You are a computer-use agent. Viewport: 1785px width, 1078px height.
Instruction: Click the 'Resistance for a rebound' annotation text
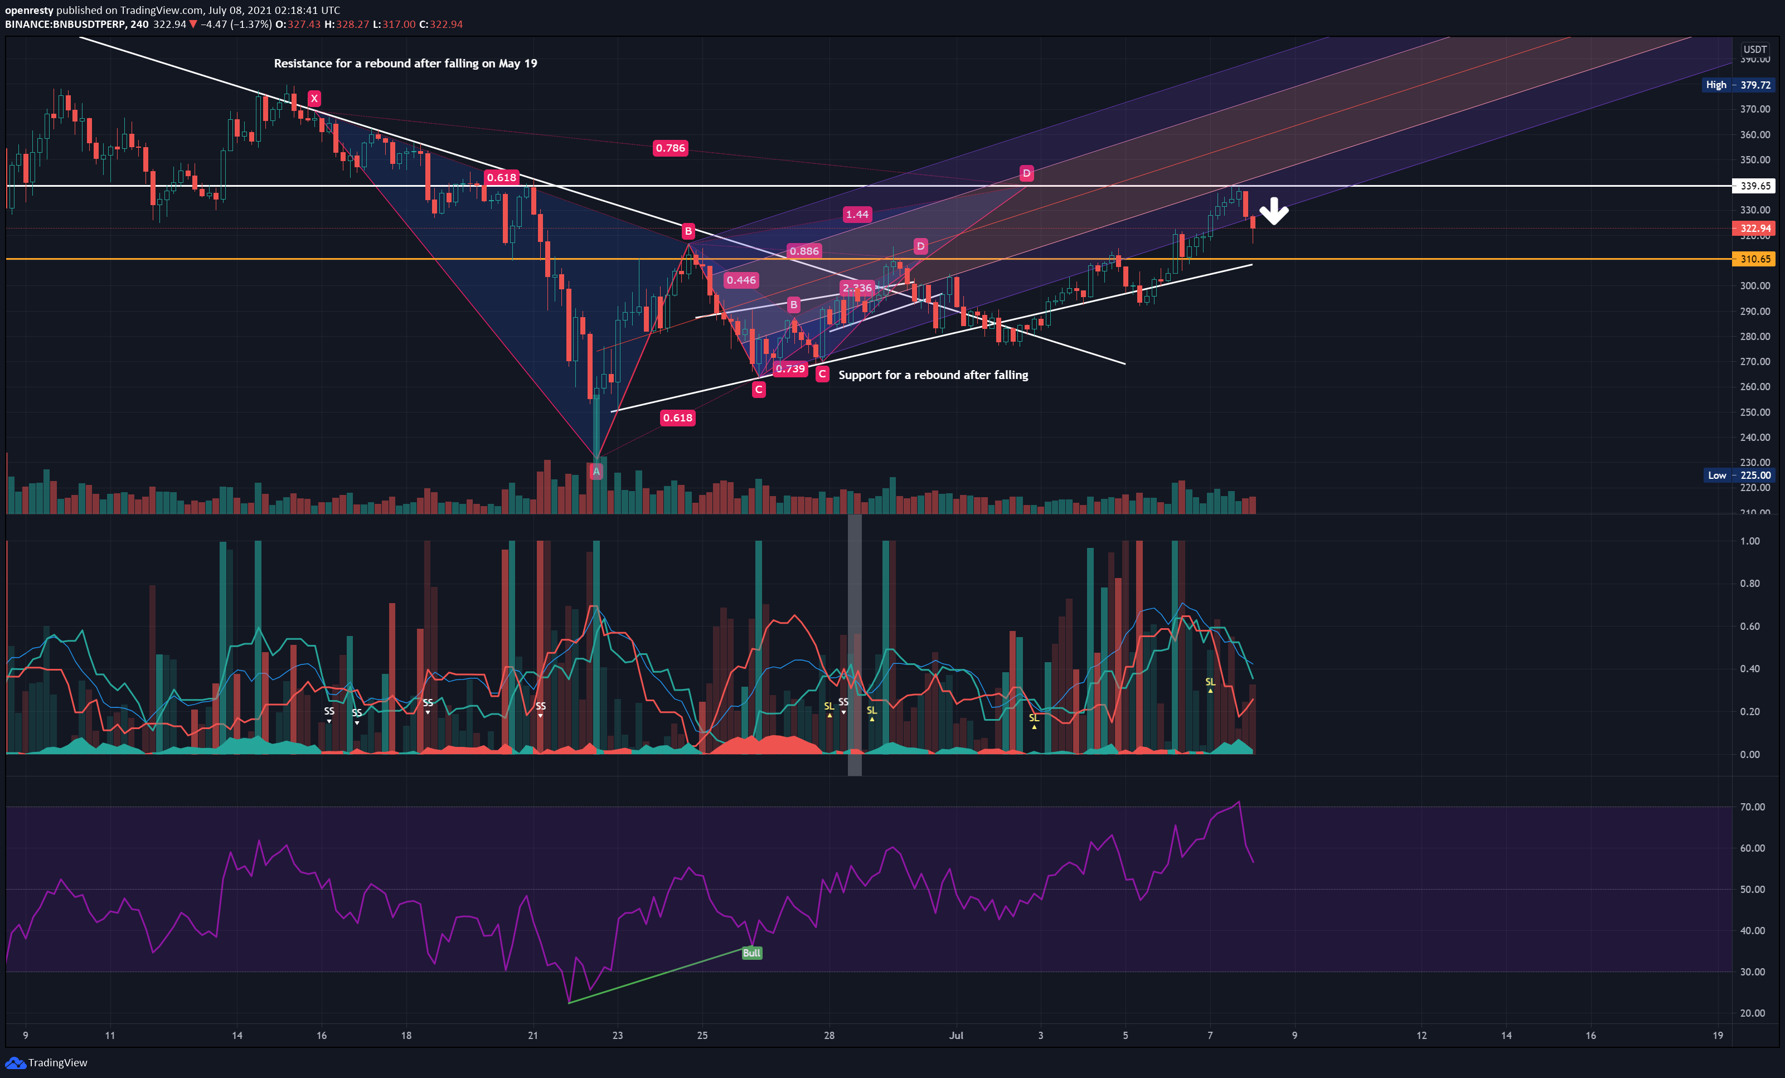406,64
